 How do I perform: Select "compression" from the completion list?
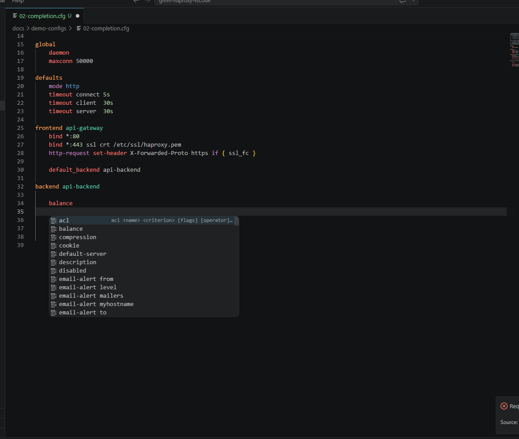78,237
